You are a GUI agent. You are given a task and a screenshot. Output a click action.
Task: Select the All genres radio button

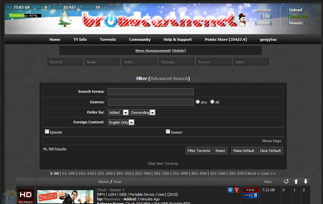pos(212,102)
